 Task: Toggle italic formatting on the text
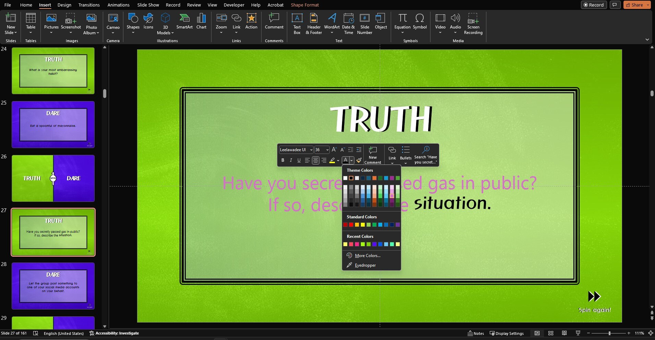coord(291,160)
